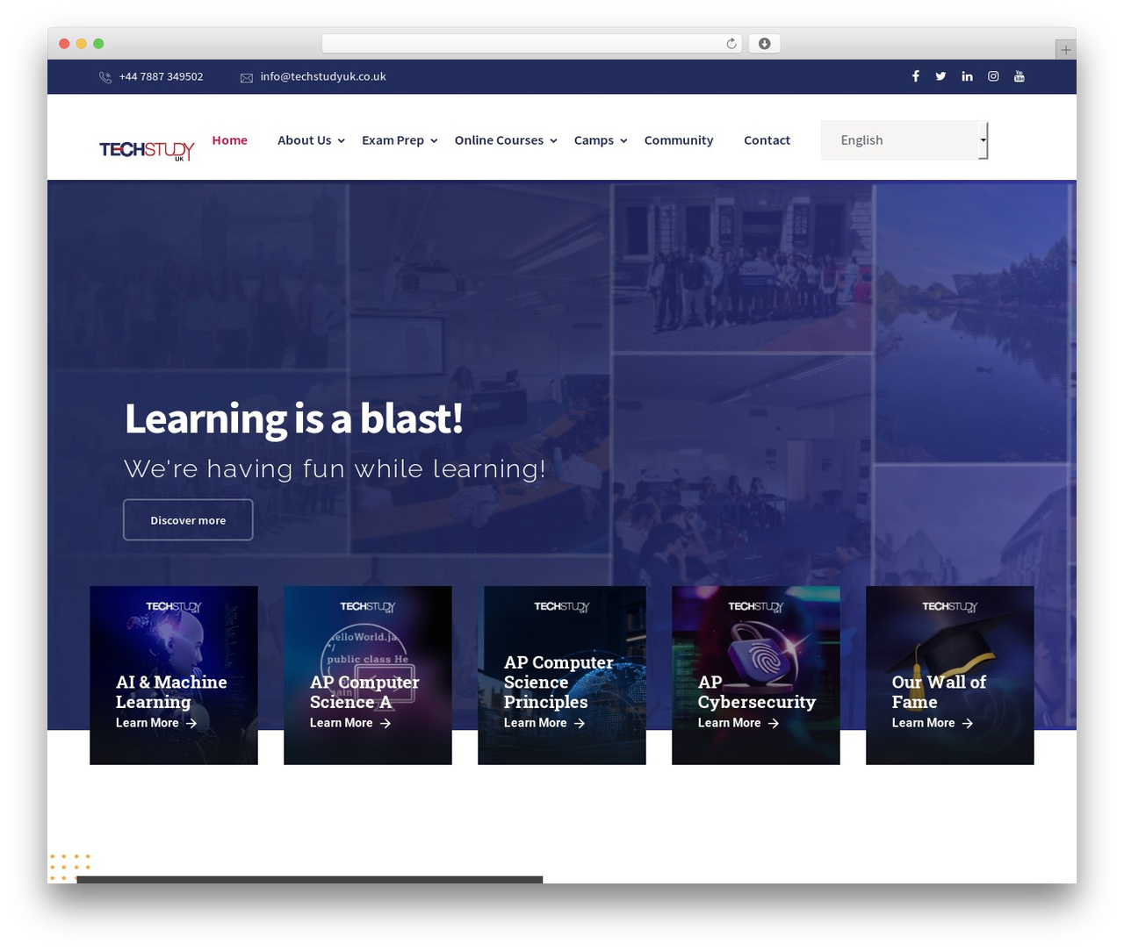
Task: Expand the Online Courses menu chevron
Action: [553, 140]
